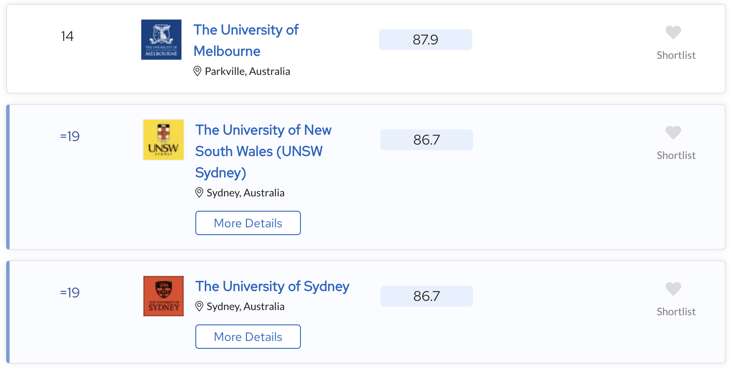Click the rank 14 number
The width and height of the screenshot is (730, 371).
(x=67, y=36)
